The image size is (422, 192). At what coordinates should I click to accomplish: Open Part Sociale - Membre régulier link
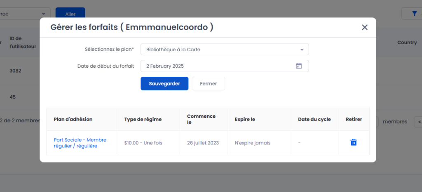click(x=80, y=143)
